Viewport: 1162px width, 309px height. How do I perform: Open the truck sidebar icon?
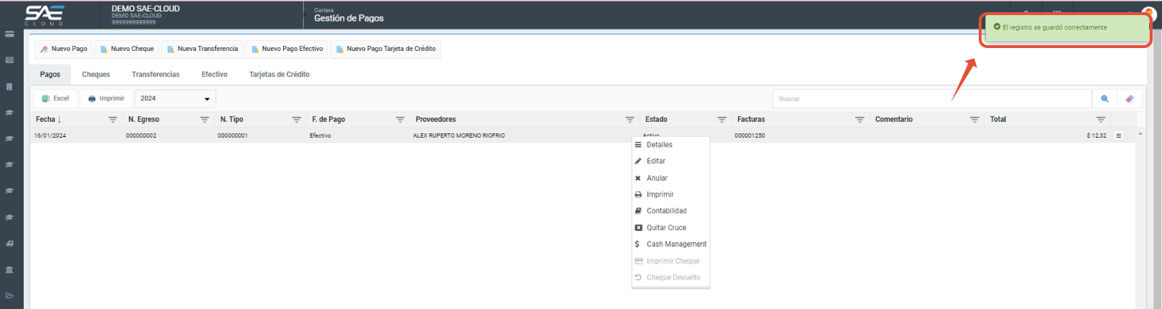[x=9, y=244]
